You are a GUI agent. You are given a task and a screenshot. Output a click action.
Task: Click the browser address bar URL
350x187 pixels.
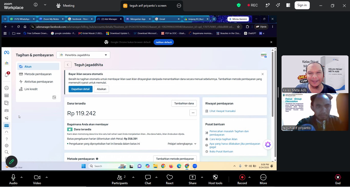135,27
